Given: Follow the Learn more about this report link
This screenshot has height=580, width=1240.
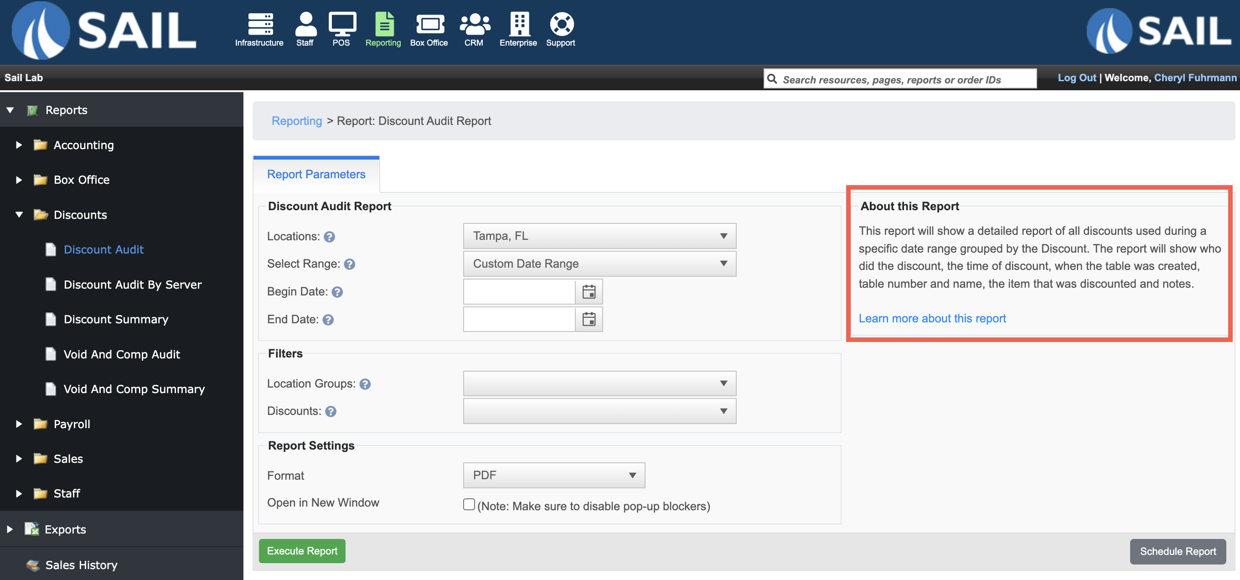Looking at the screenshot, I should [x=932, y=318].
